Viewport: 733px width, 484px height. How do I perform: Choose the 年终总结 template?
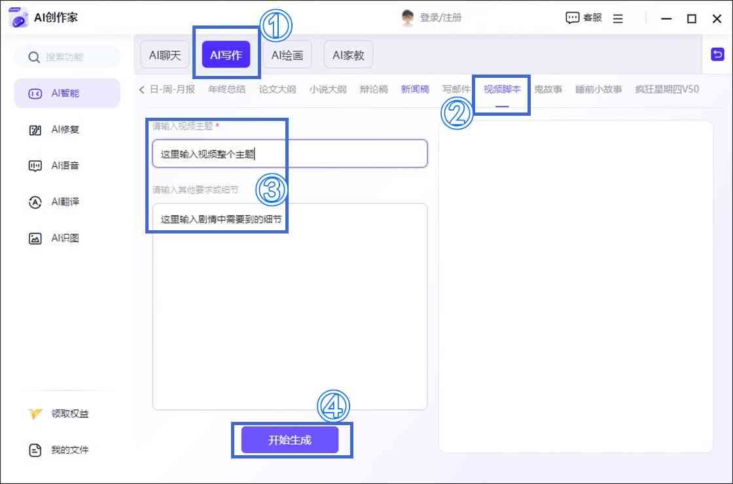pyautogui.click(x=226, y=89)
